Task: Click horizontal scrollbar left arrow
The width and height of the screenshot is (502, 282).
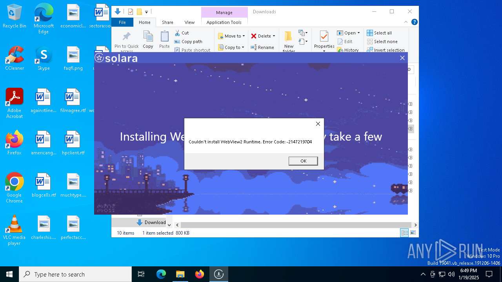Action: (177, 225)
